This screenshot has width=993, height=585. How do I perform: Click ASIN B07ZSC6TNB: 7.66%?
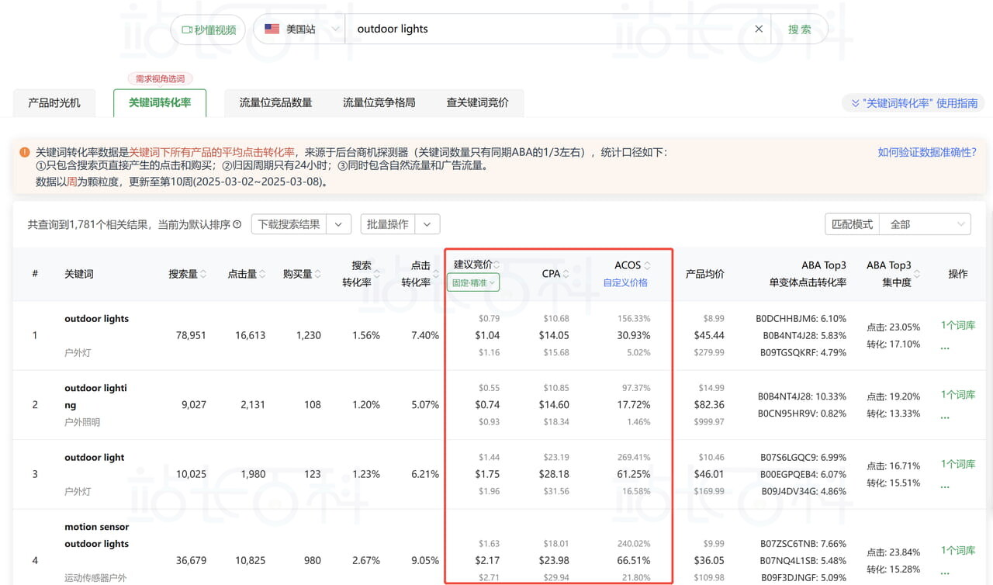(x=802, y=544)
